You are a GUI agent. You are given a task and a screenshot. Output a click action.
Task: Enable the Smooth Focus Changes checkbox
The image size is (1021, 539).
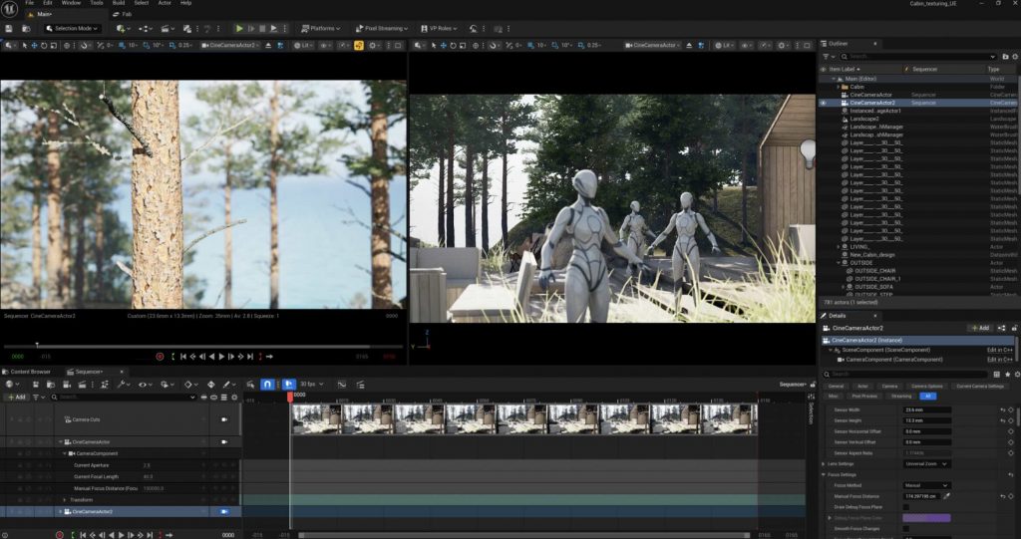(905, 529)
